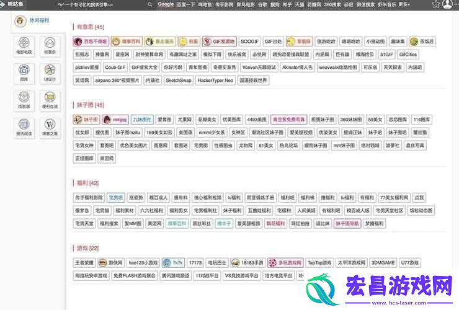Open the 4493美图 link
The width and height of the screenshot is (459, 310).
(x=257, y=120)
